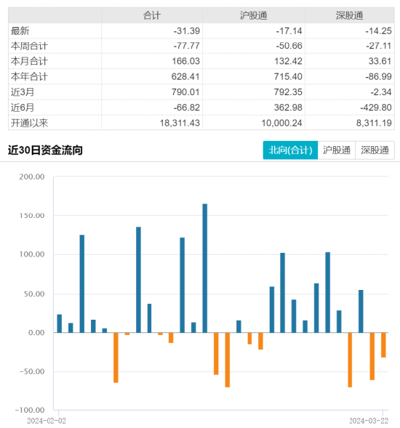Click the value -14.25
This screenshot has width=400, height=428.
click(378, 31)
